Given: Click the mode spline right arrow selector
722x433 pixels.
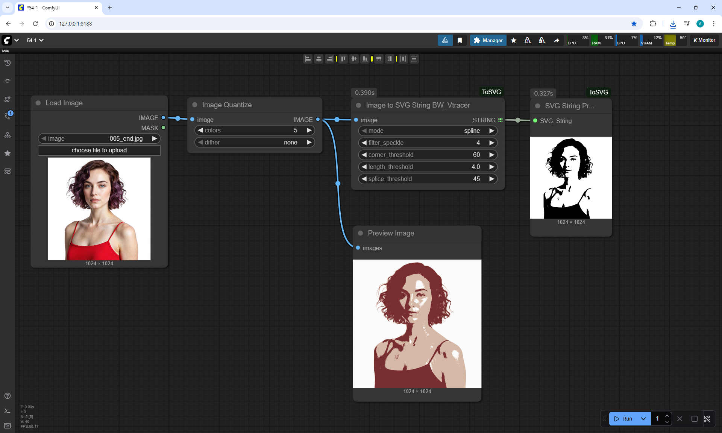Looking at the screenshot, I should tap(491, 131).
